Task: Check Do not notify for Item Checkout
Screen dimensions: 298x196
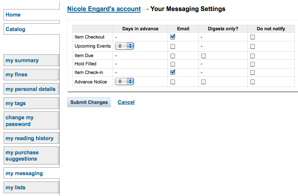Action: pyautogui.click(x=253, y=37)
